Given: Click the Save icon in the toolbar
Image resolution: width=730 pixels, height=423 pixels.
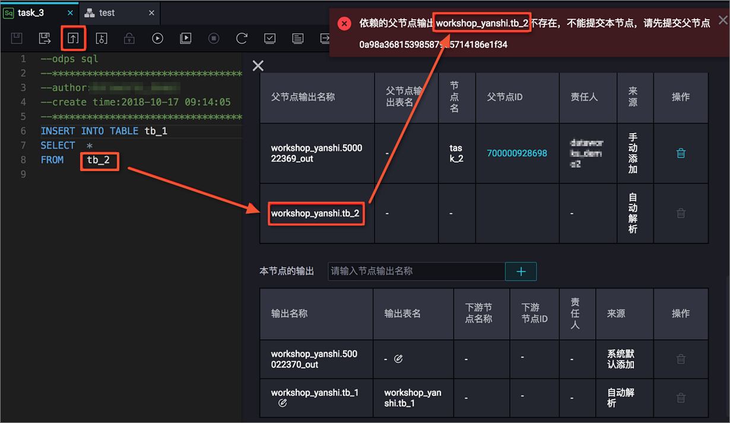Looking at the screenshot, I should click(17, 39).
